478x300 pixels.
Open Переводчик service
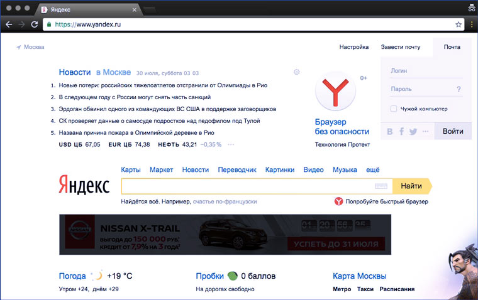click(x=237, y=170)
